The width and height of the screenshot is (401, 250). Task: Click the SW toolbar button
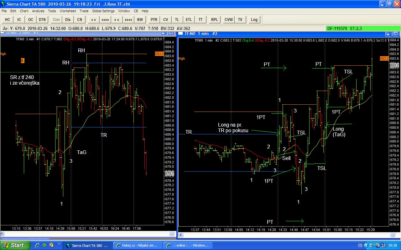(140, 19)
